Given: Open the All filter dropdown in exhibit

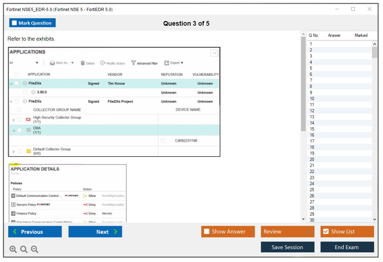Looking at the screenshot, I should tap(37, 63).
